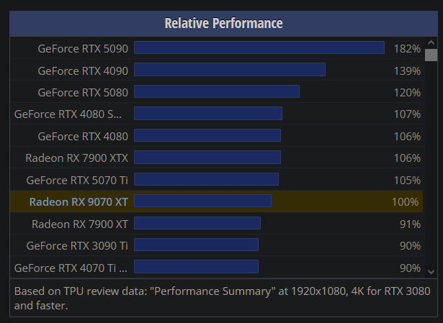Open the Radeon RX 7900 XT link

pyautogui.click(x=80, y=224)
